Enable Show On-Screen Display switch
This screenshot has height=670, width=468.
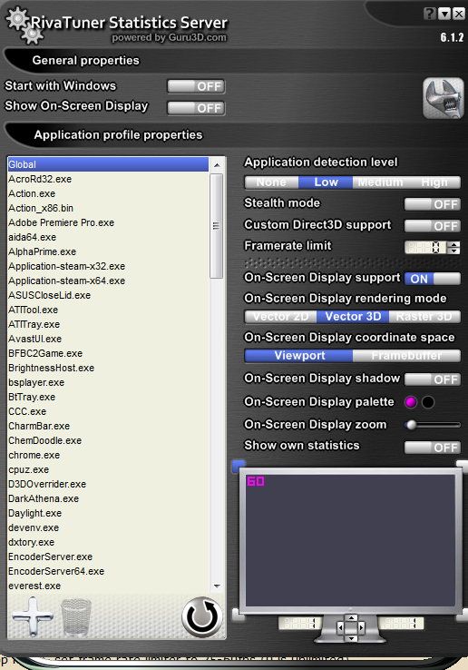[x=196, y=108]
